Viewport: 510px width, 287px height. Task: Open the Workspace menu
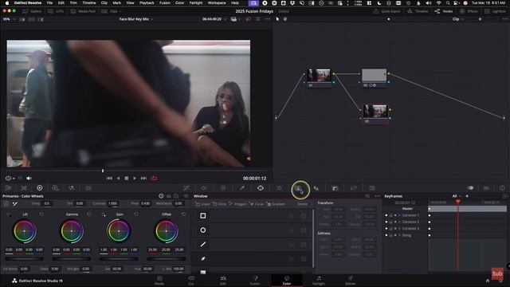click(x=217, y=3)
